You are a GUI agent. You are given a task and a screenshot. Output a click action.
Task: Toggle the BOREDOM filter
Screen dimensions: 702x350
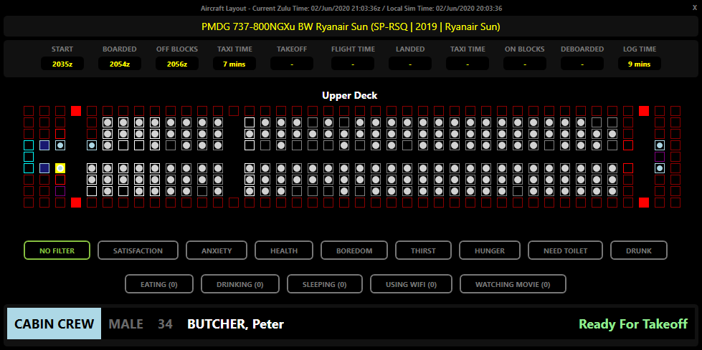pos(354,251)
